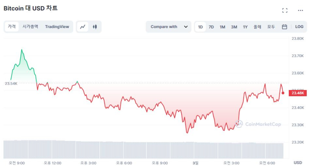Screen dimensions: 310x166
Task: Select the 7D time range
Action: click(211, 27)
